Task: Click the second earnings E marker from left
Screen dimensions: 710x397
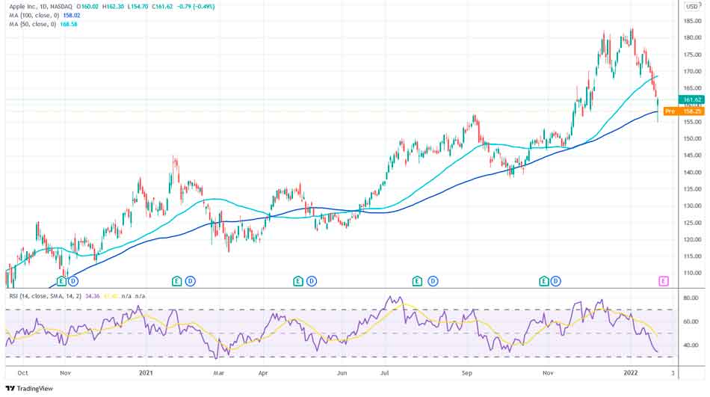Action: pyautogui.click(x=176, y=281)
